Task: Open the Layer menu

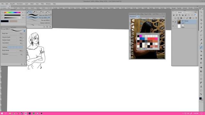Action: coord(26,4)
